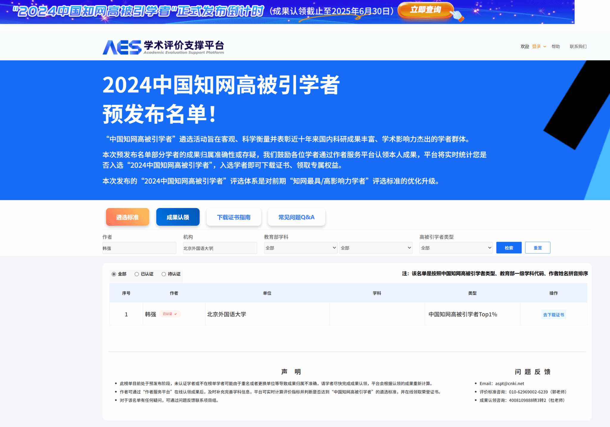
Task: Click the 作者 input field
Action: [139, 248]
